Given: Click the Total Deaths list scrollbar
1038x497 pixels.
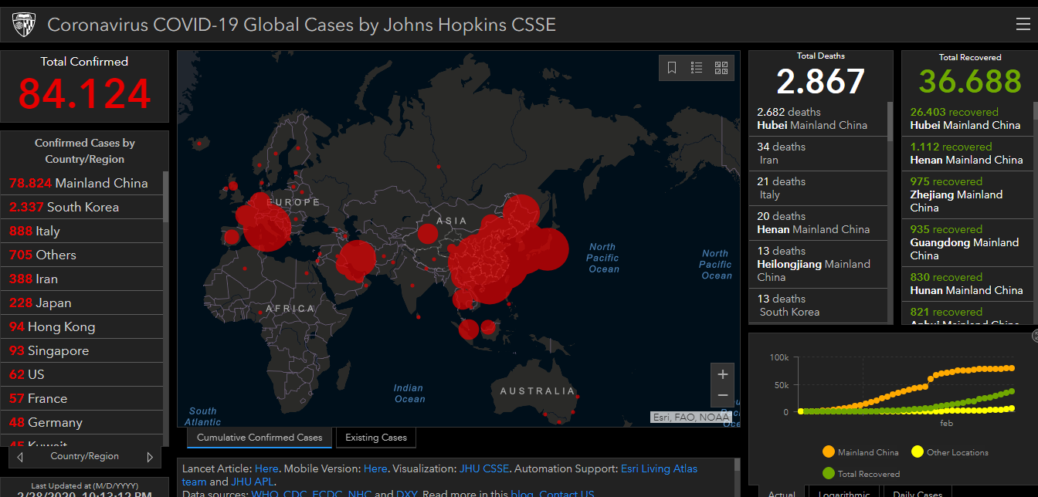Looking at the screenshot, I should point(890,121).
